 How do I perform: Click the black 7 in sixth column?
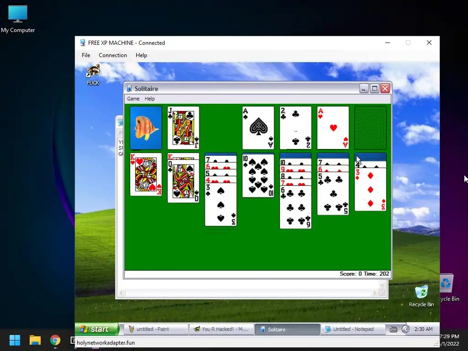click(333, 162)
